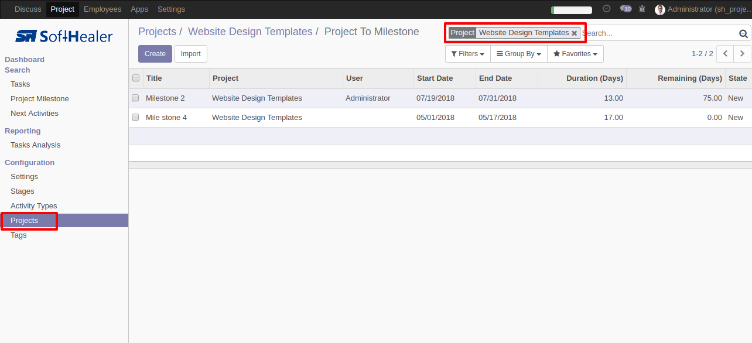Click the SoftHealer logo

point(64,36)
